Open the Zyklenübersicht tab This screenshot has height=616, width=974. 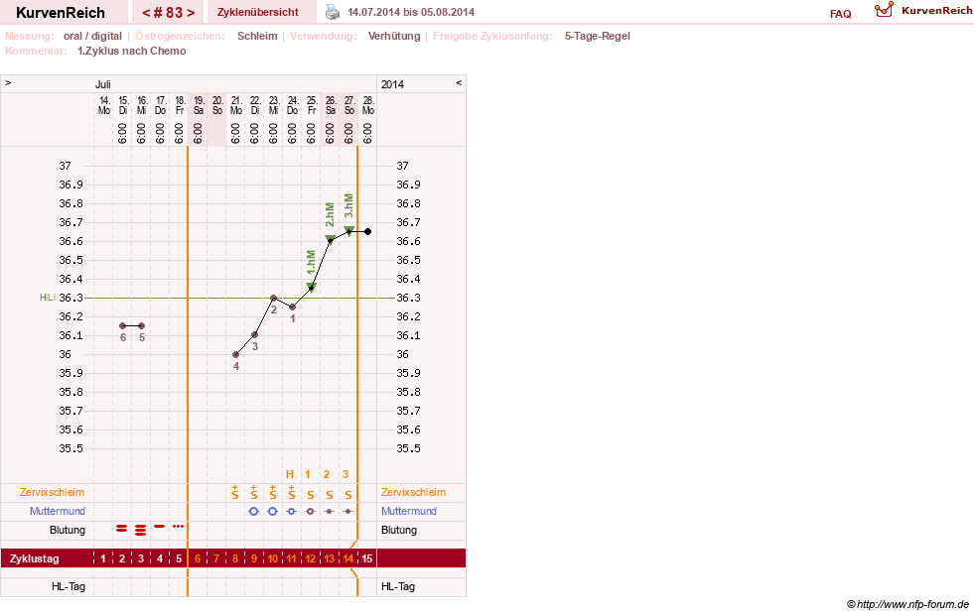coord(258,12)
